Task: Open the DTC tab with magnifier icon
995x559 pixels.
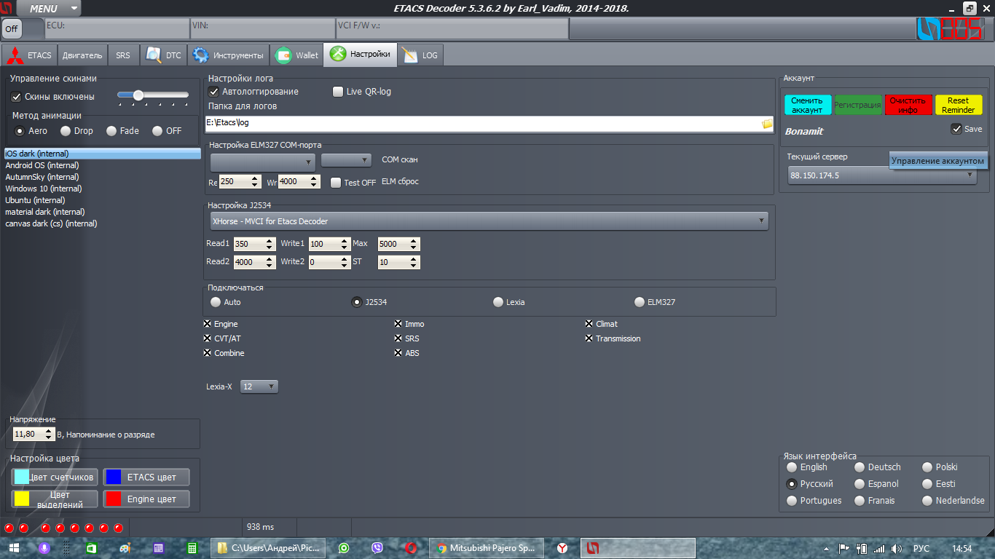Action: [x=154, y=55]
